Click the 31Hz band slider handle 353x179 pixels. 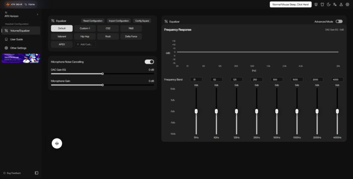pyautogui.click(x=196, y=111)
